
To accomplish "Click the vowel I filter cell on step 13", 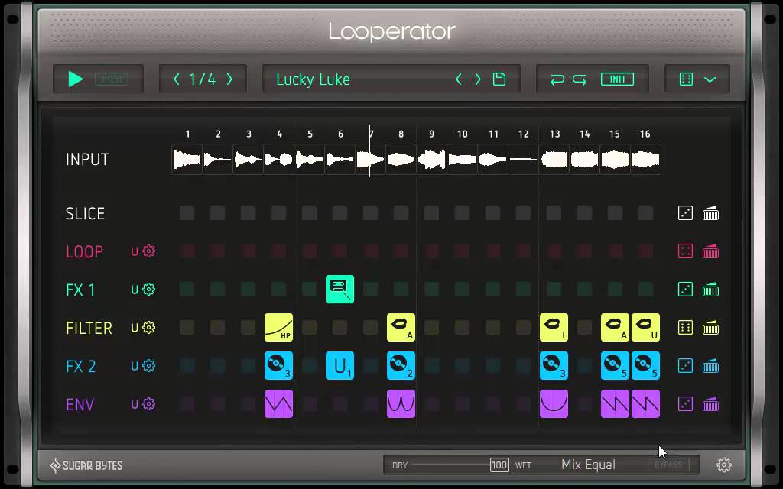I will [554, 327].
